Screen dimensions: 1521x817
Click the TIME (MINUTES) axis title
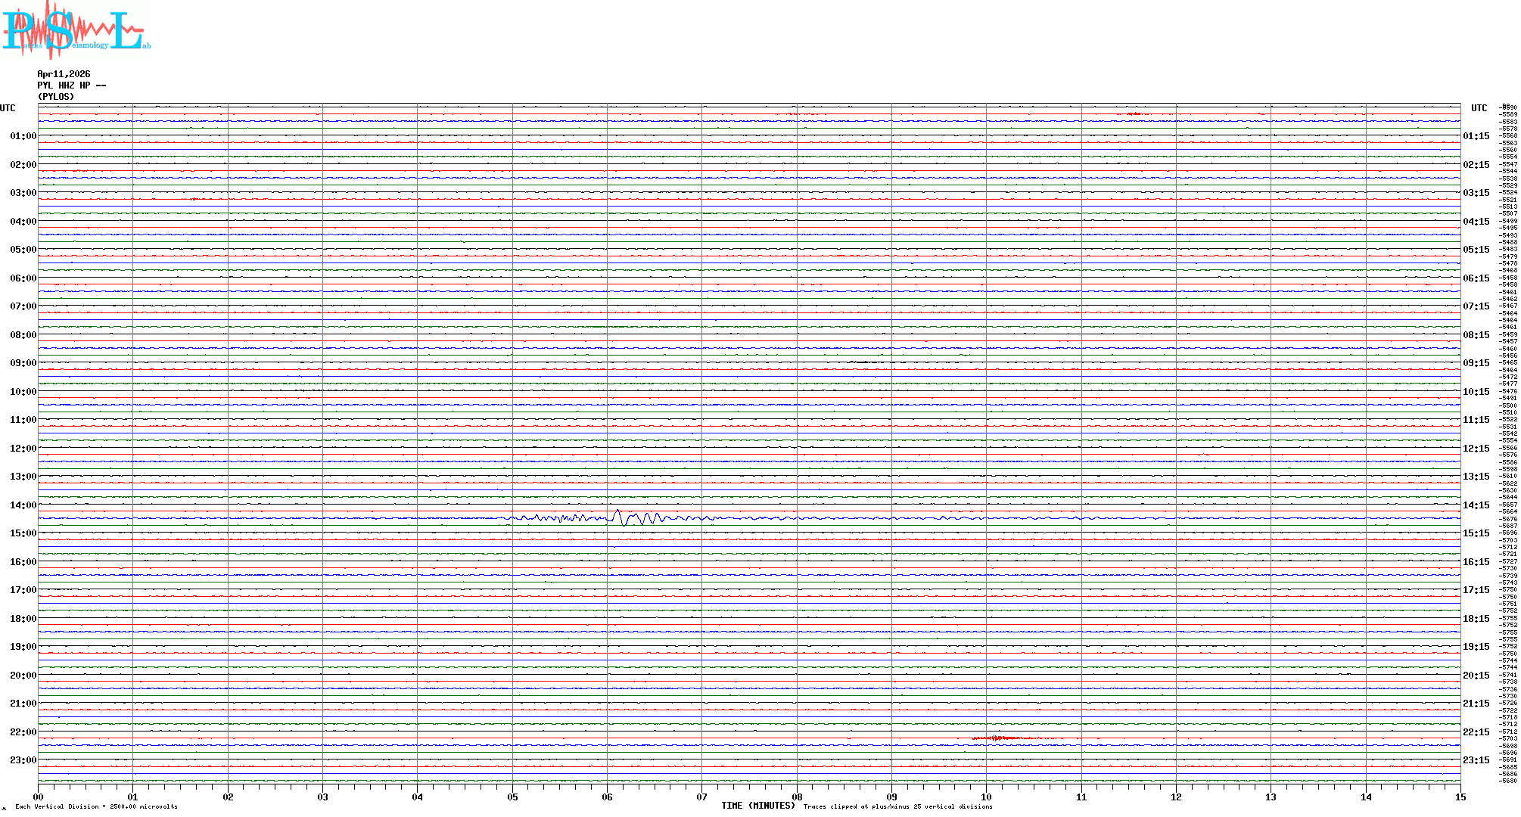click(757, 806)
